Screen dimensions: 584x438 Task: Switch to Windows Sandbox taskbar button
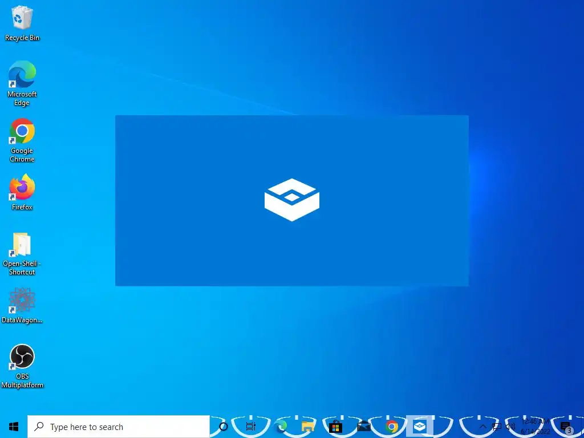(420, 427)
